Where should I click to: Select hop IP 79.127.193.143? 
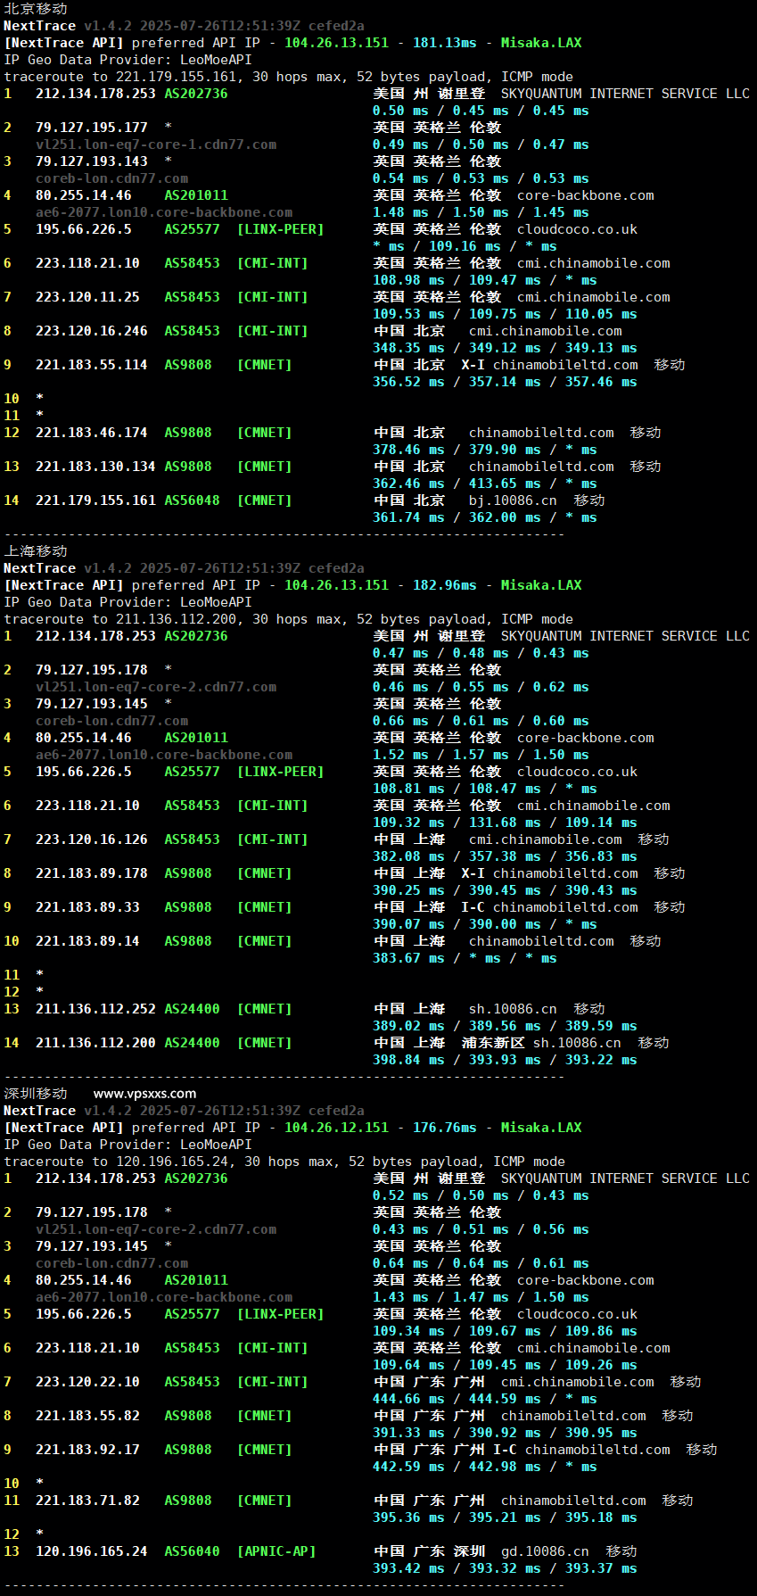point(92,161)
